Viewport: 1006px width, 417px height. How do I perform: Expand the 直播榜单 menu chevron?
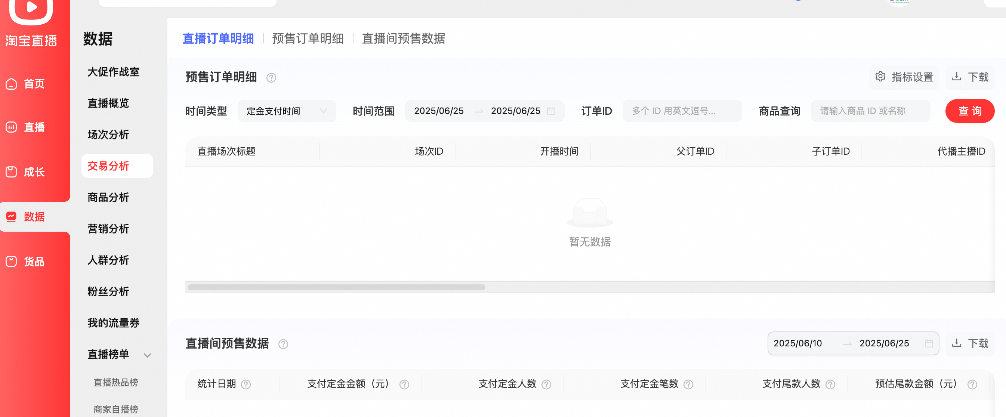(147, 355)
